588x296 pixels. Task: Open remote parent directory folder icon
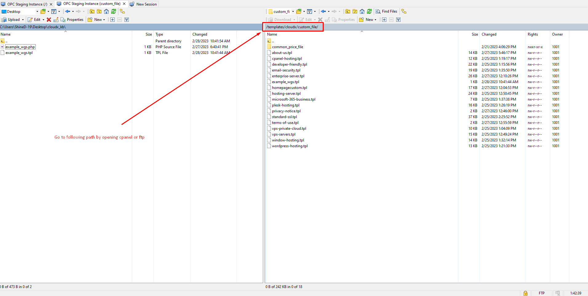point(348,11)
